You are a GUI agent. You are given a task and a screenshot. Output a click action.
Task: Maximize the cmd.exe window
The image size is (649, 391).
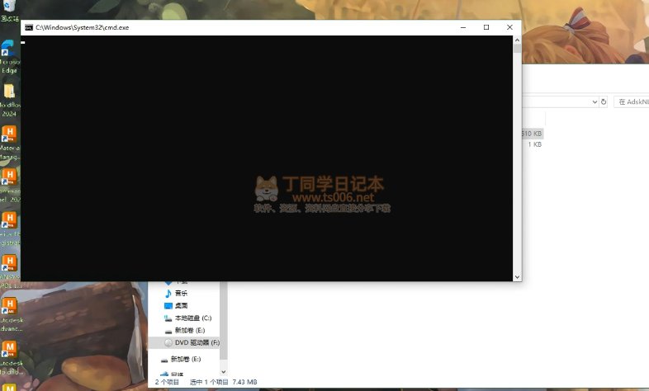pyautogui.click(x=486, y=27)
